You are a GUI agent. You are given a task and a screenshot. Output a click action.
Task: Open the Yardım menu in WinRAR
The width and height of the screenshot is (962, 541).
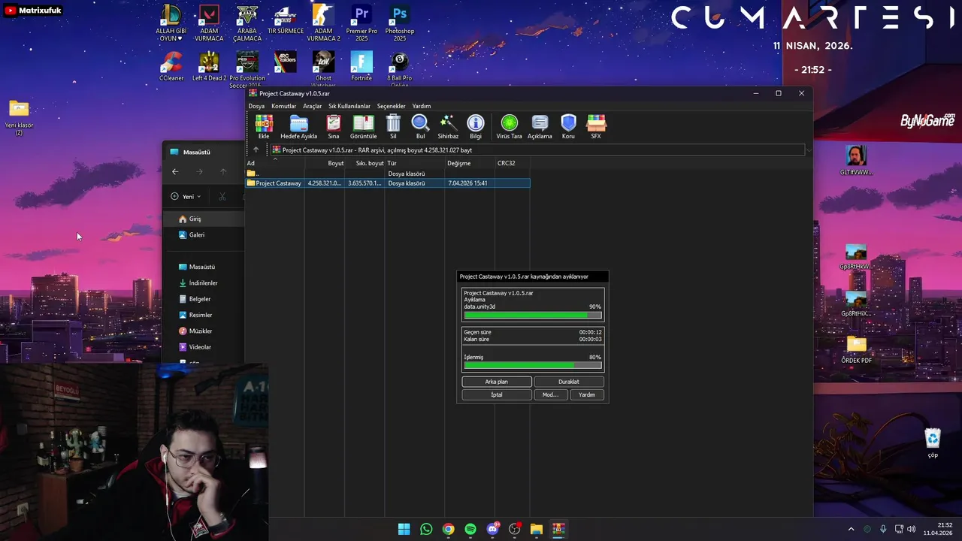421,106
